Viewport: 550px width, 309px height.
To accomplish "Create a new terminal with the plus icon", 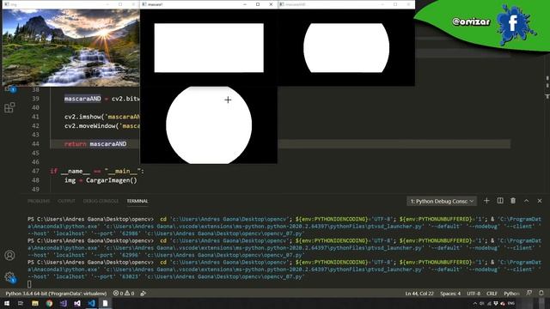I will 486,201.
